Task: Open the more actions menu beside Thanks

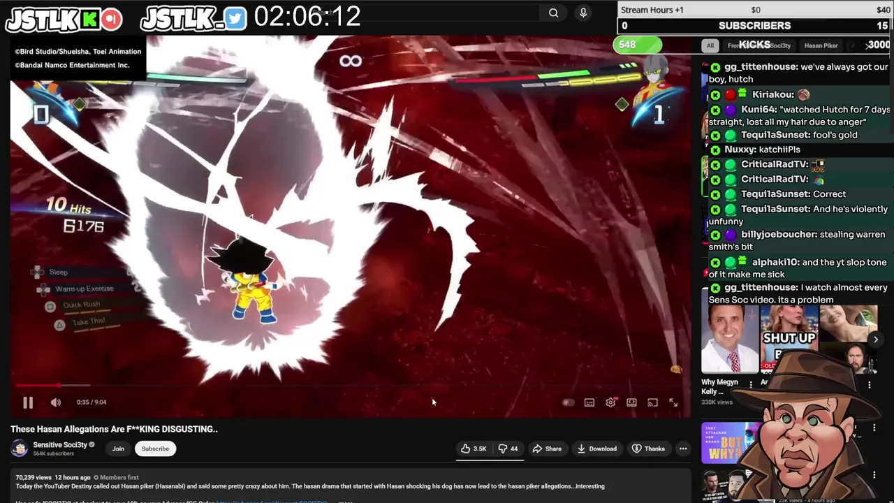Action: tap(683, 449)
